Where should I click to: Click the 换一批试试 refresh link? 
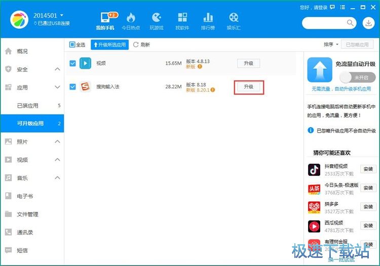coord(341,260)
